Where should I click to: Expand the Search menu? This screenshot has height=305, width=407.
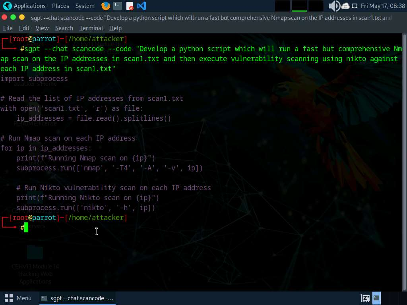[x=64, y=28]
